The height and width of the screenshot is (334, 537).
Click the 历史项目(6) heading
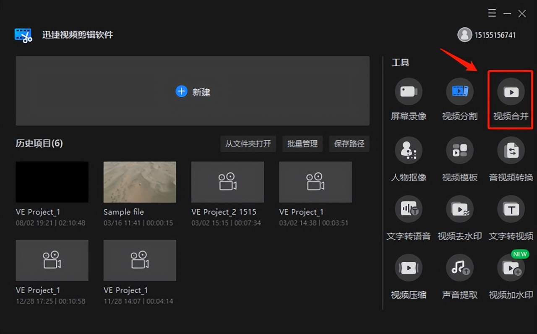(39, 144)
